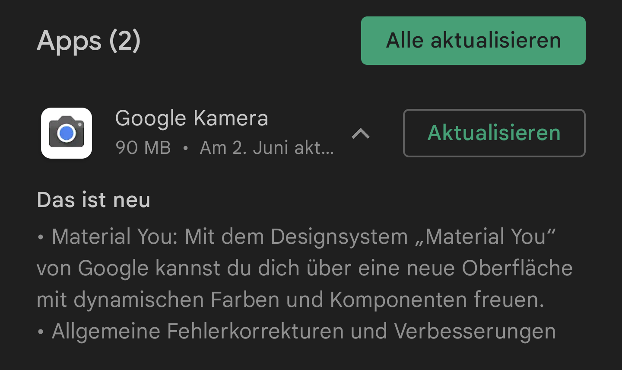Viewport: 622px width, 370px height.
Task: Tap the Allgemeine Fehlerkorrekturen changelog line
Action: click(296, 332)
